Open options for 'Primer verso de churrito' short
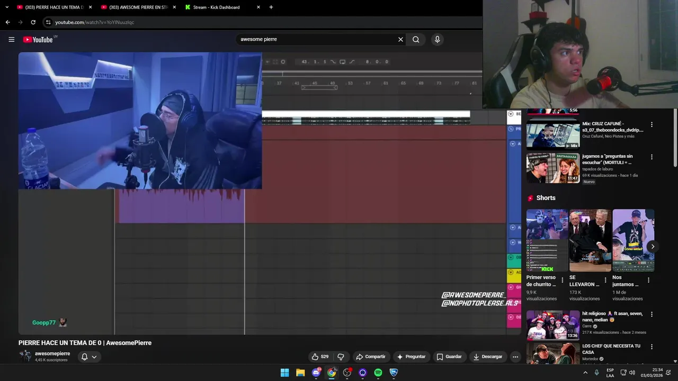 (x=563, y=280)
